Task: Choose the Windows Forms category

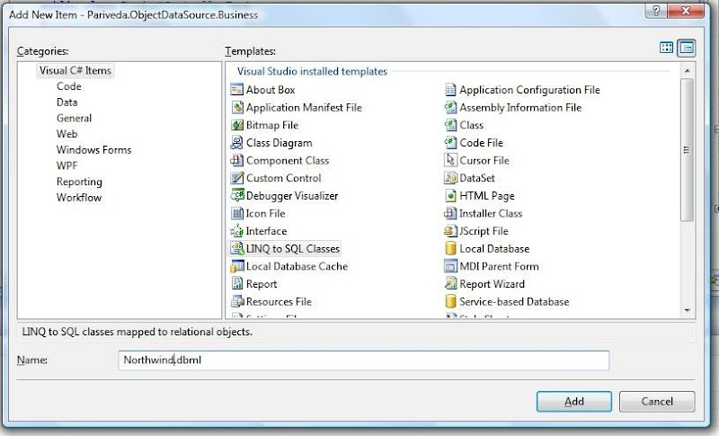Action: [94, 149]
